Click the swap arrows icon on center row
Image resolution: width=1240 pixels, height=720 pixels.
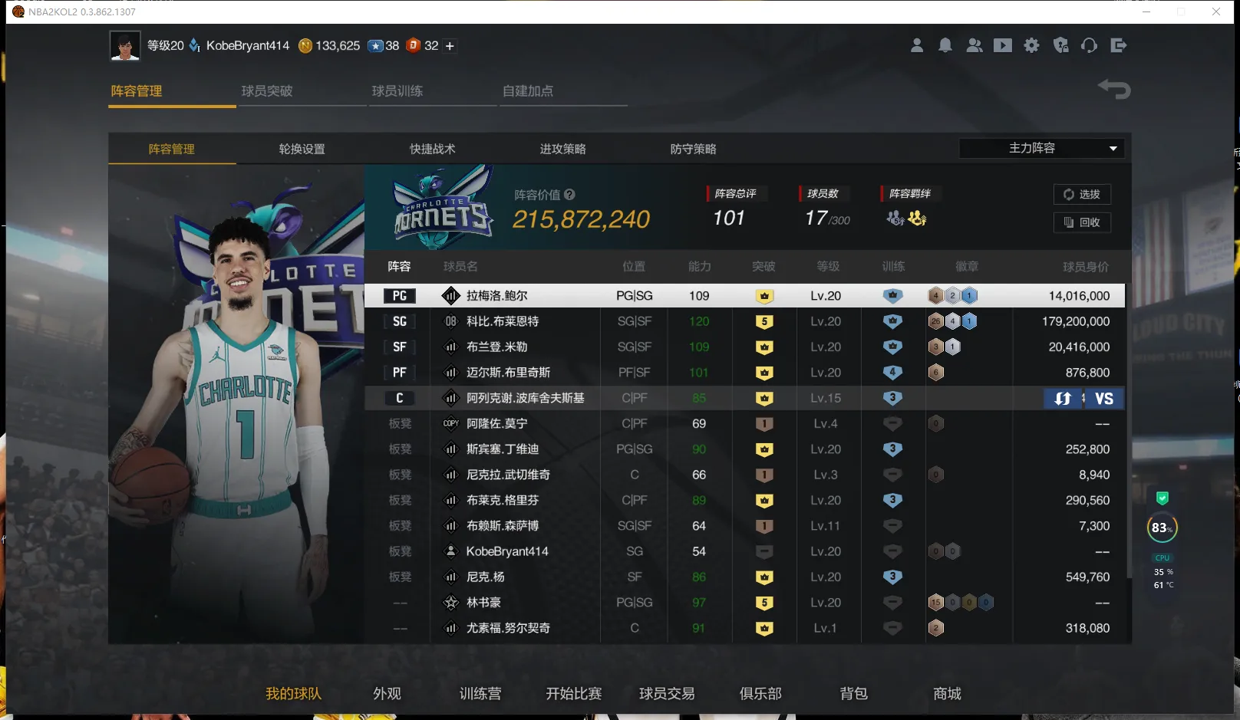click(1063, 399)
